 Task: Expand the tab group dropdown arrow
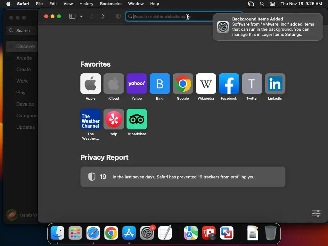coord(81,16)
